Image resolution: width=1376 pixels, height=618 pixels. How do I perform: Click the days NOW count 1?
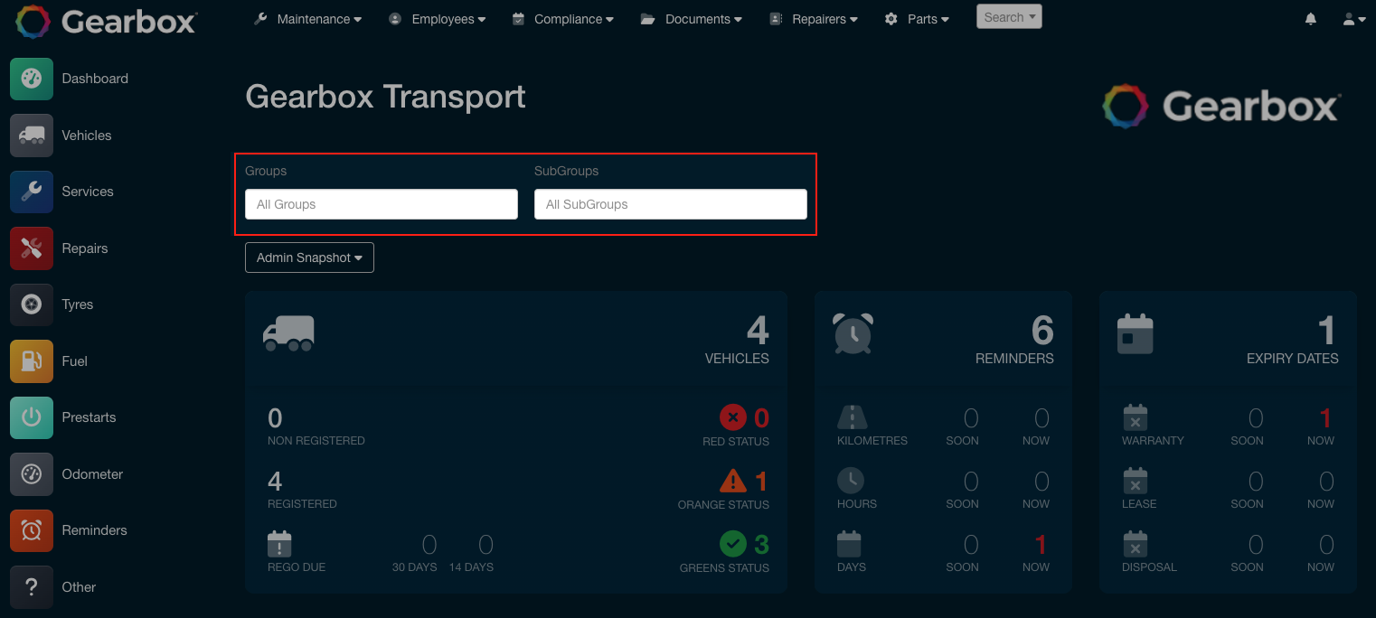click(1041, 545)
